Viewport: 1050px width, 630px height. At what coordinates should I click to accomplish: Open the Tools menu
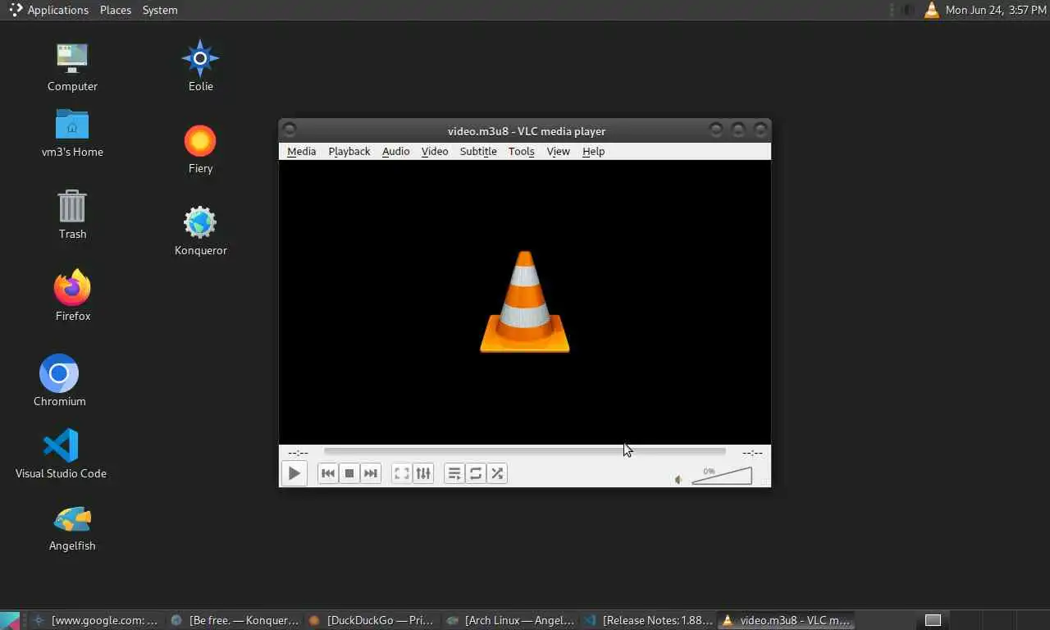521,151
